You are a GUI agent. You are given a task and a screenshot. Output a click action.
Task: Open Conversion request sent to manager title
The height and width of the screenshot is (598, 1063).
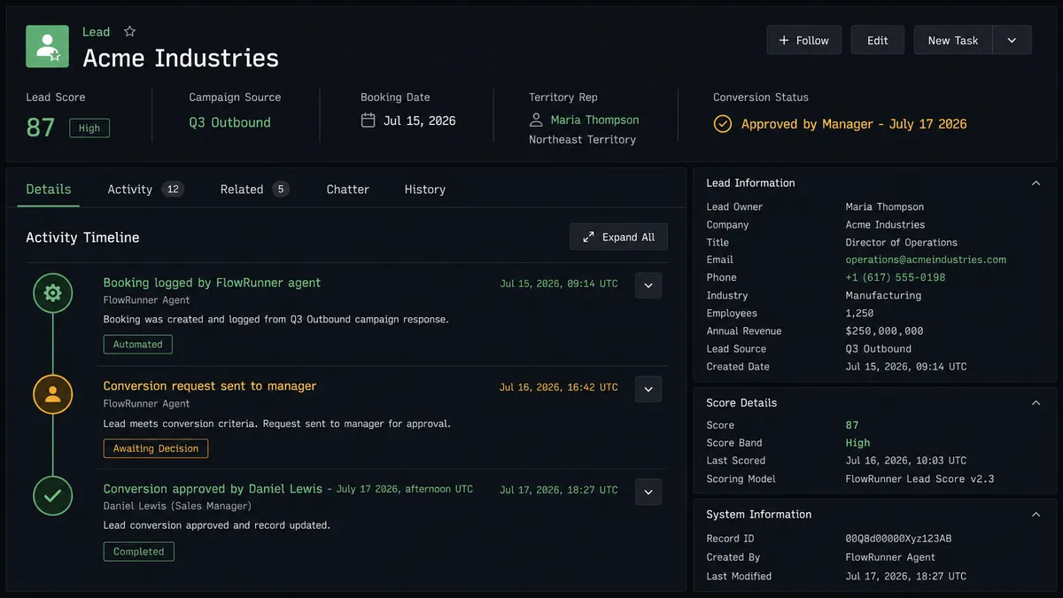tap(209, 386)
